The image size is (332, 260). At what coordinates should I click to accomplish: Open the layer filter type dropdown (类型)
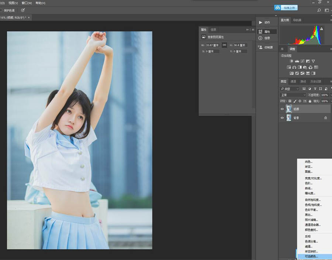(x=290, y=89)
